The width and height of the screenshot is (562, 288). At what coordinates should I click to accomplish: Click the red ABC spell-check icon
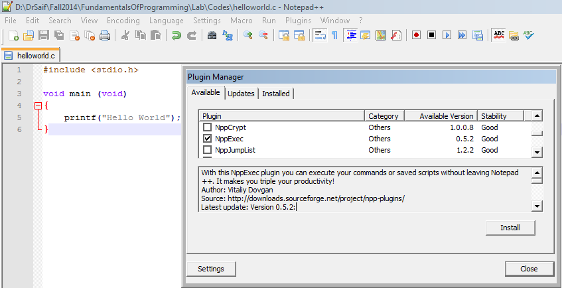498,35
